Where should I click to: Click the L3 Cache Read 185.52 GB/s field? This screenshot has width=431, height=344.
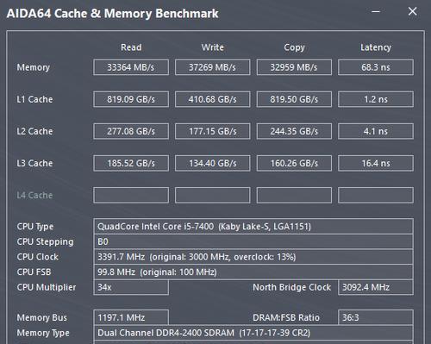tap(131, 163)
